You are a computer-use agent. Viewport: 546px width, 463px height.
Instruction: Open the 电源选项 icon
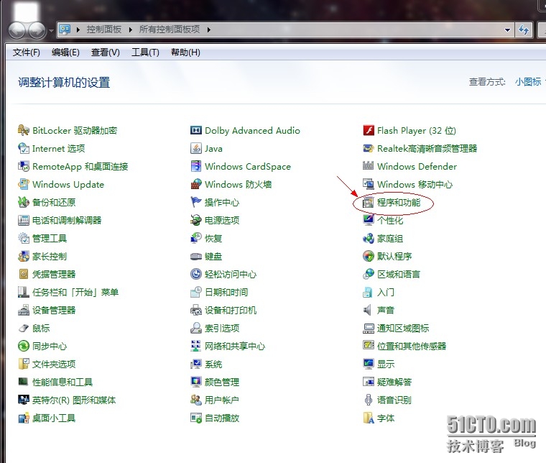click(x=195, y=220)
